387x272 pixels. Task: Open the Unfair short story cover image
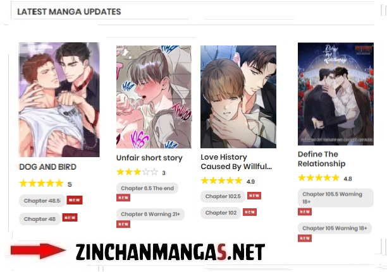pyautogui.click(x=154, y=97)
